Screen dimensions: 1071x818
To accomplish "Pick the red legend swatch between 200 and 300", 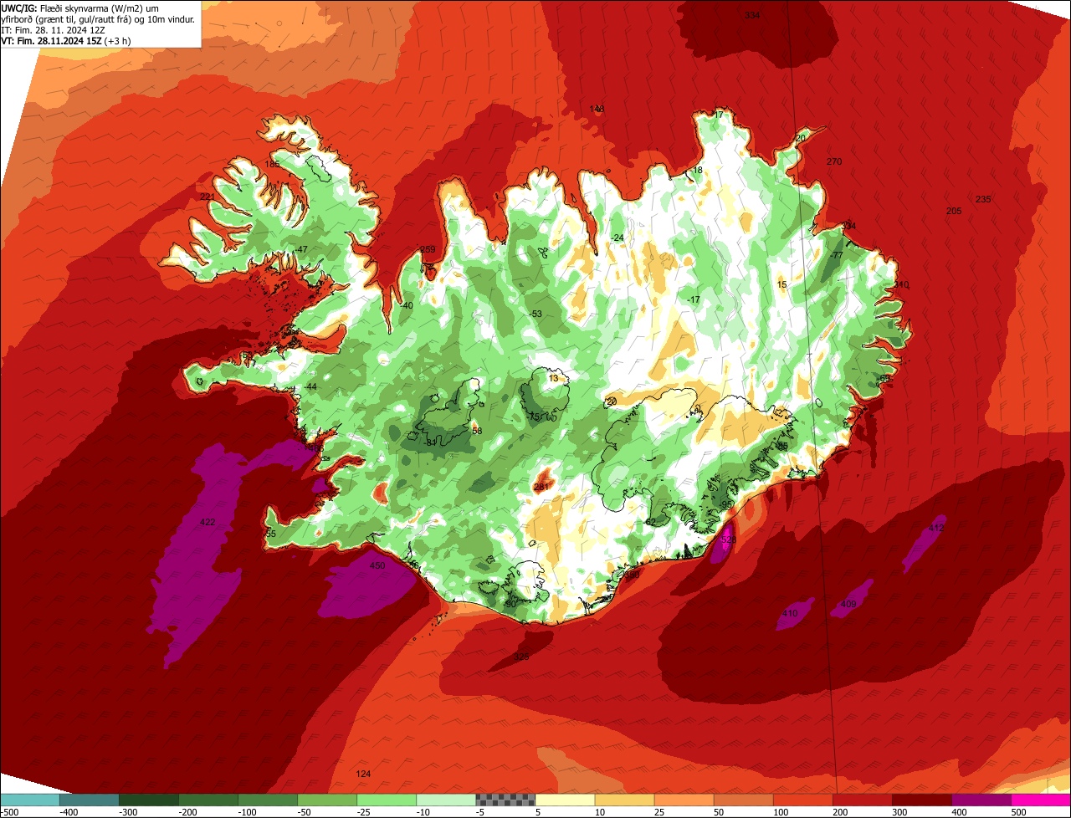I will pyautogui.click(x=863, y=800).
